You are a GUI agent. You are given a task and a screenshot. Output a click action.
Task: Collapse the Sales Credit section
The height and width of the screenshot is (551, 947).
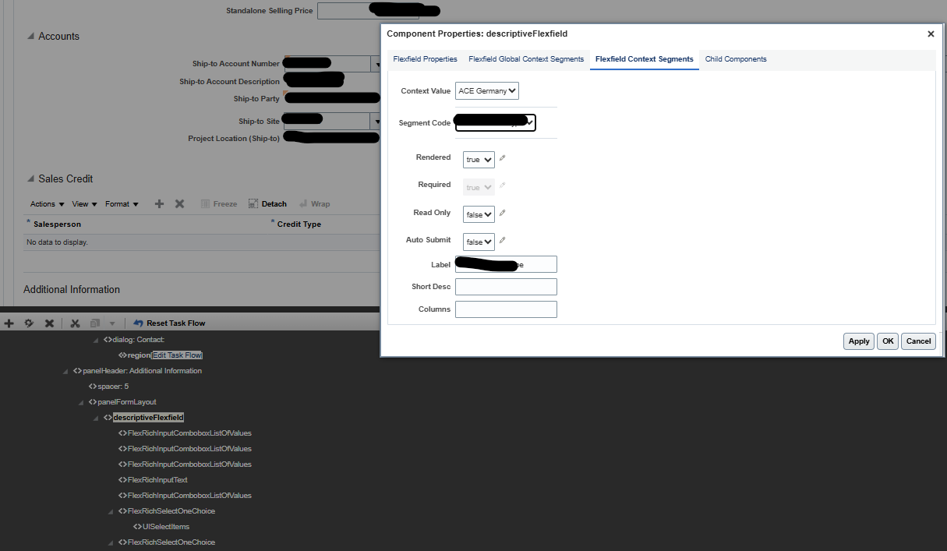[x=31, y=178]
